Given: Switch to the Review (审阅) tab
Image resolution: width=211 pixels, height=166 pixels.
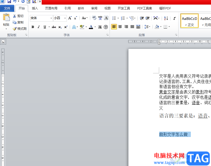Looking at the screenshot, I should tap(94, 8).
